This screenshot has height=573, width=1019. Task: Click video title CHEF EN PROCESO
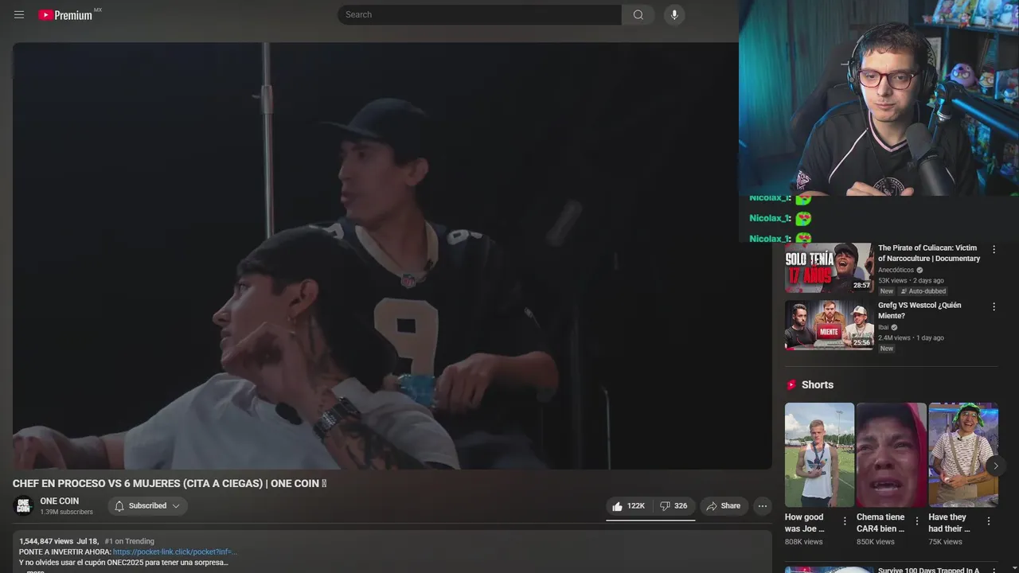(x=170, y=483)
